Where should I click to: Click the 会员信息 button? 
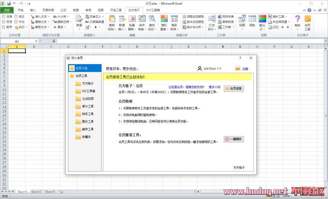pyautogui.click(x=233, y=88)
